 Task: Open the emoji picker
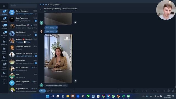click(168, 91)
